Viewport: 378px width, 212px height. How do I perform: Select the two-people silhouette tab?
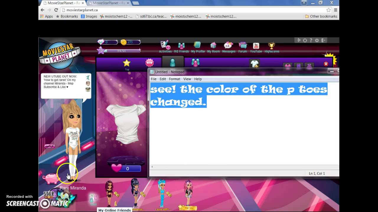point(195,62)
